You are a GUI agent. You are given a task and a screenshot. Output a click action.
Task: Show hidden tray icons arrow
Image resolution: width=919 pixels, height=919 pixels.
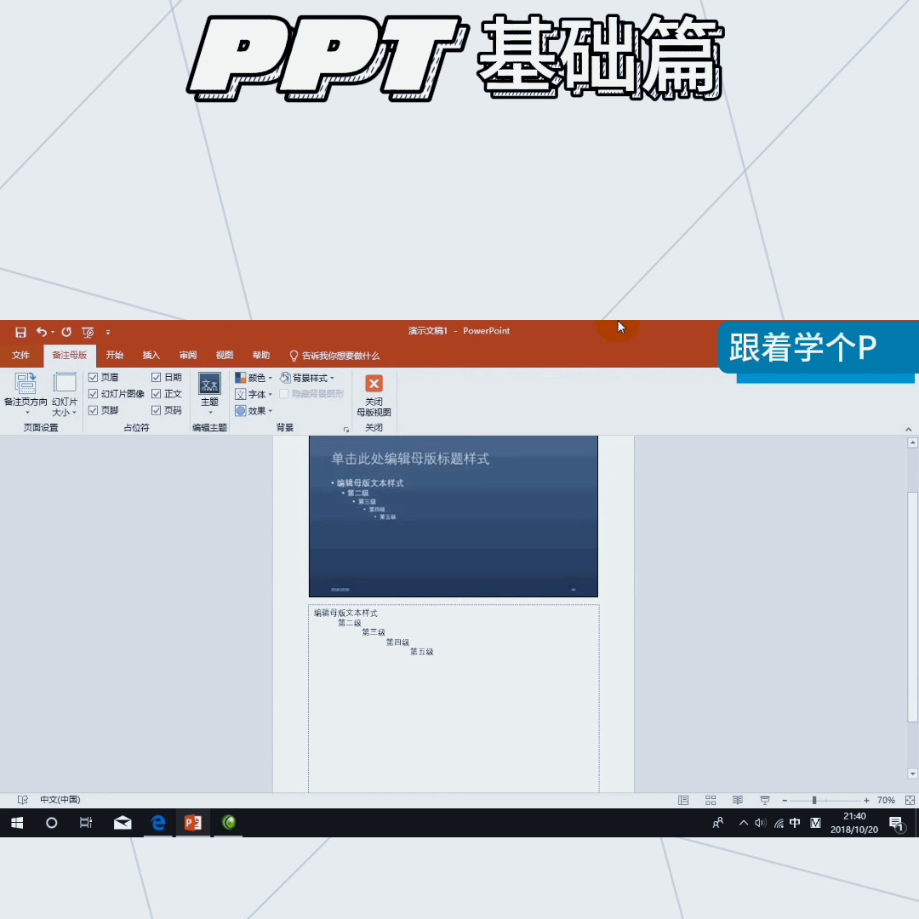pyautogui.click(x=743, y=823)
